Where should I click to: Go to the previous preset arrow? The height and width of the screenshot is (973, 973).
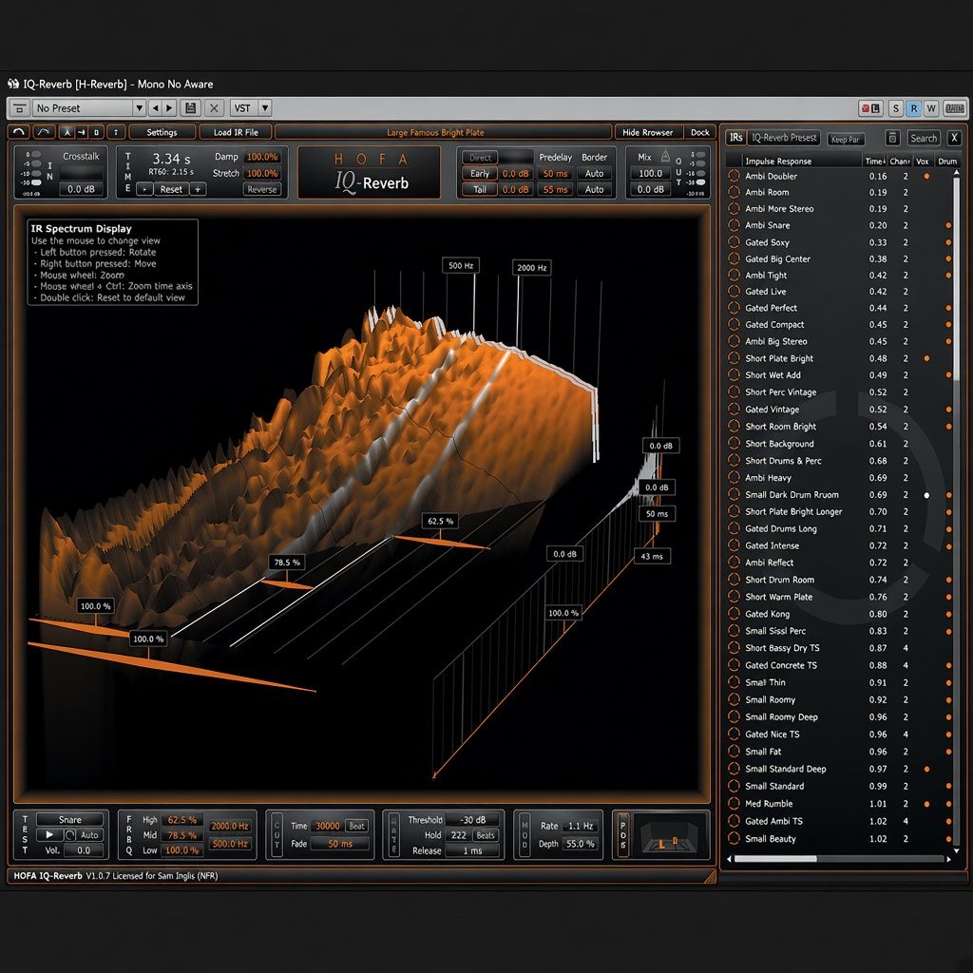tap(155, 108)
